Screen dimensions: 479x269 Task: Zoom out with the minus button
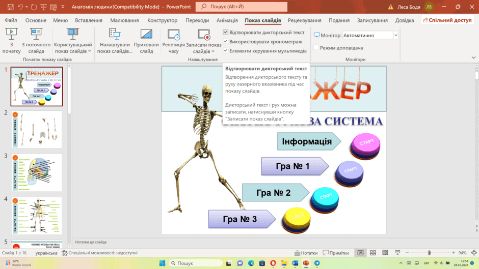pyautogui.click(x=407, y=253)
